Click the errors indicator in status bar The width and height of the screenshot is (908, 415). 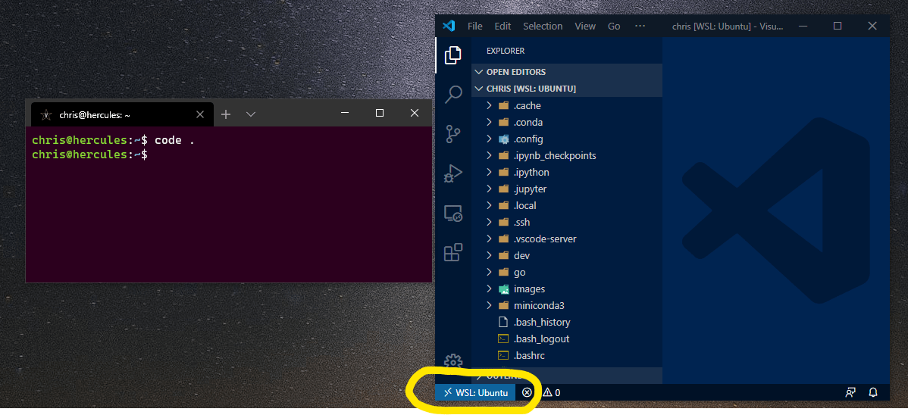point(527,392)
